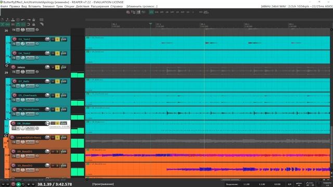Click the 38.1.39 / 3:42.578 time display
The image size is (333, 187).
coord(55,184)
